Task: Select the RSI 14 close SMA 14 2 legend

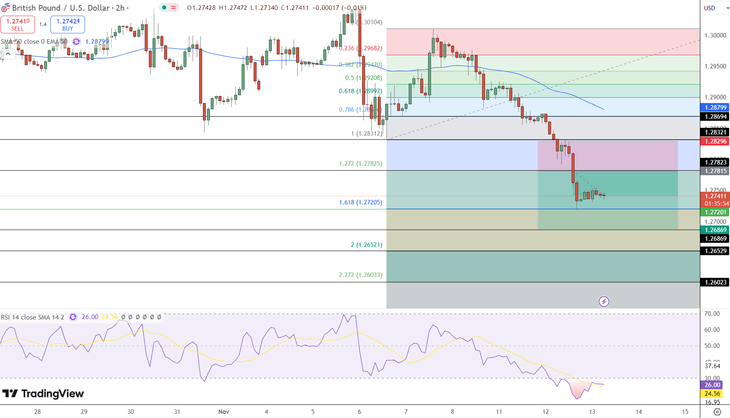Action: pyautogui.click(x=33, y=317)
